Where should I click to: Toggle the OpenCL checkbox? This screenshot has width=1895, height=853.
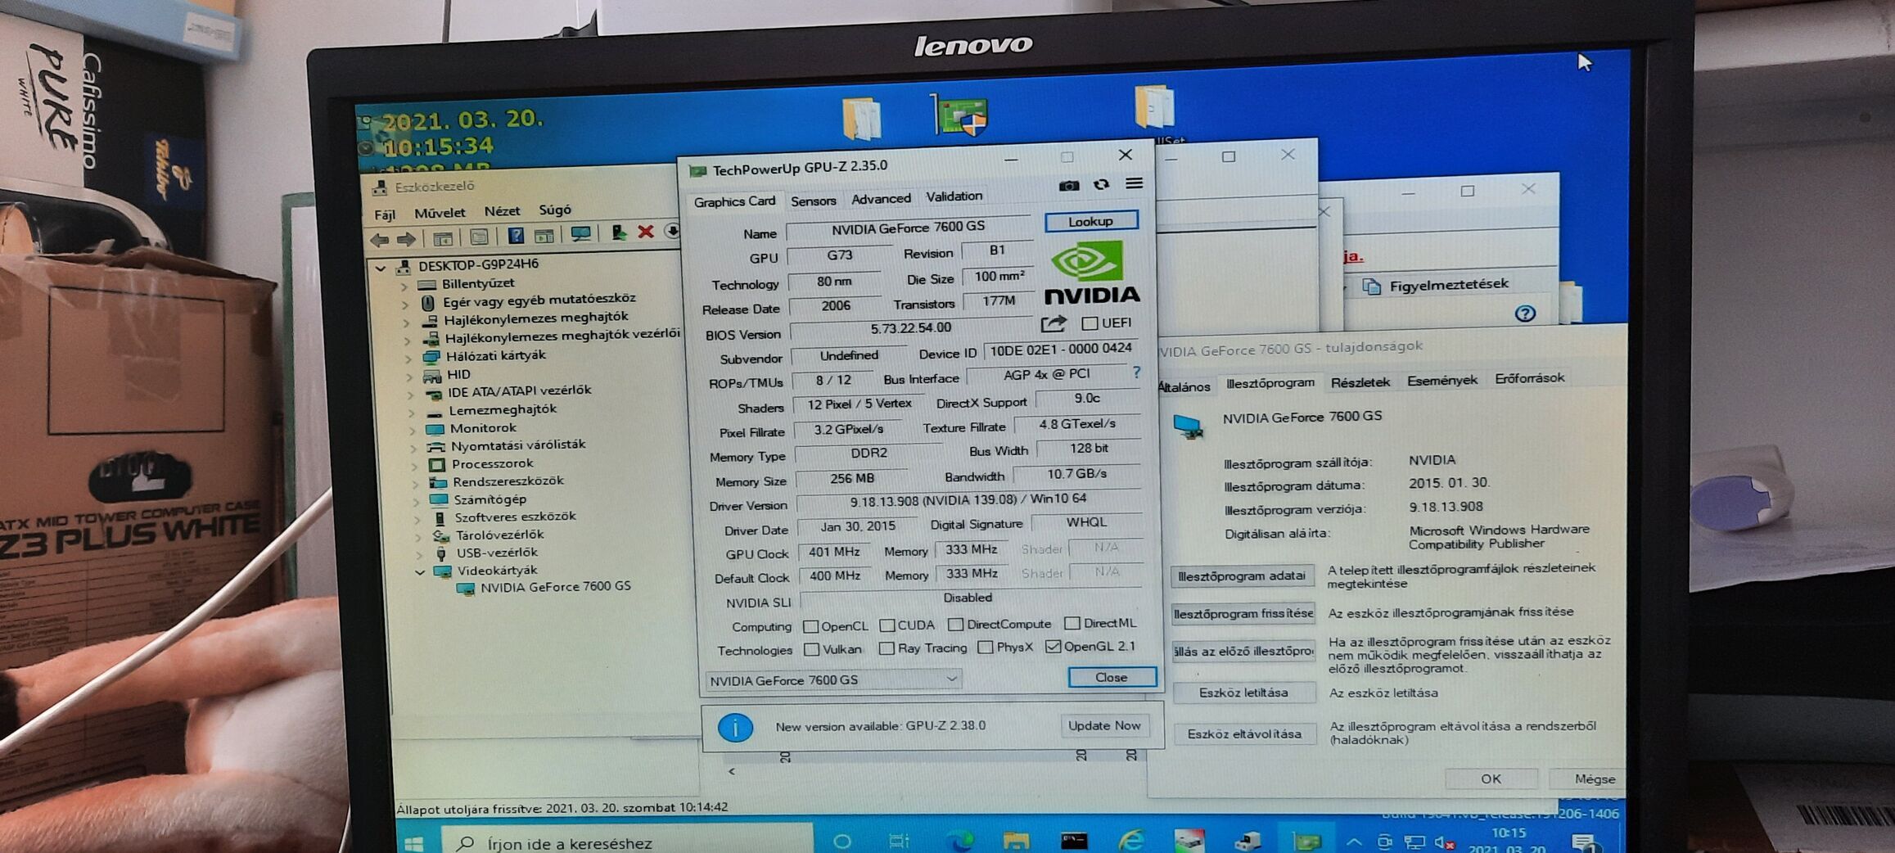(x=811, y=626)
